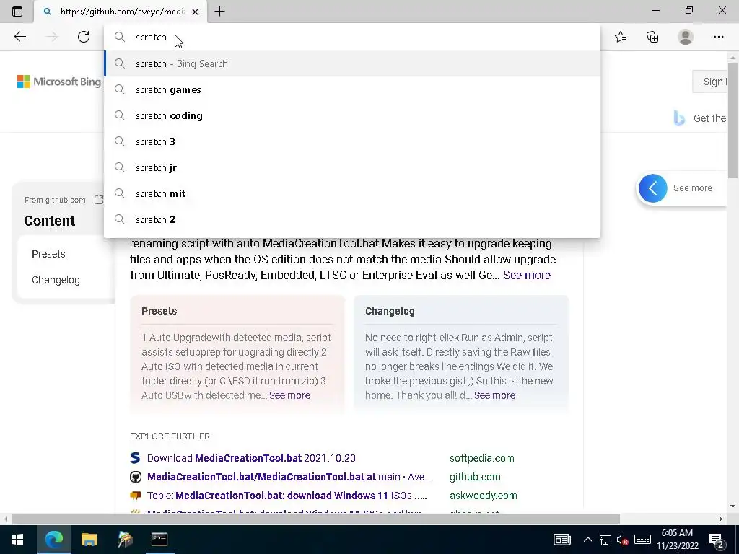This screenshot has height=554, width=739.
Task: Click the GitHub favicon icon
Action: 135,477
